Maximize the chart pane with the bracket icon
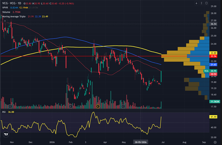This screenshot has width=222, height=145. [207, 3]
